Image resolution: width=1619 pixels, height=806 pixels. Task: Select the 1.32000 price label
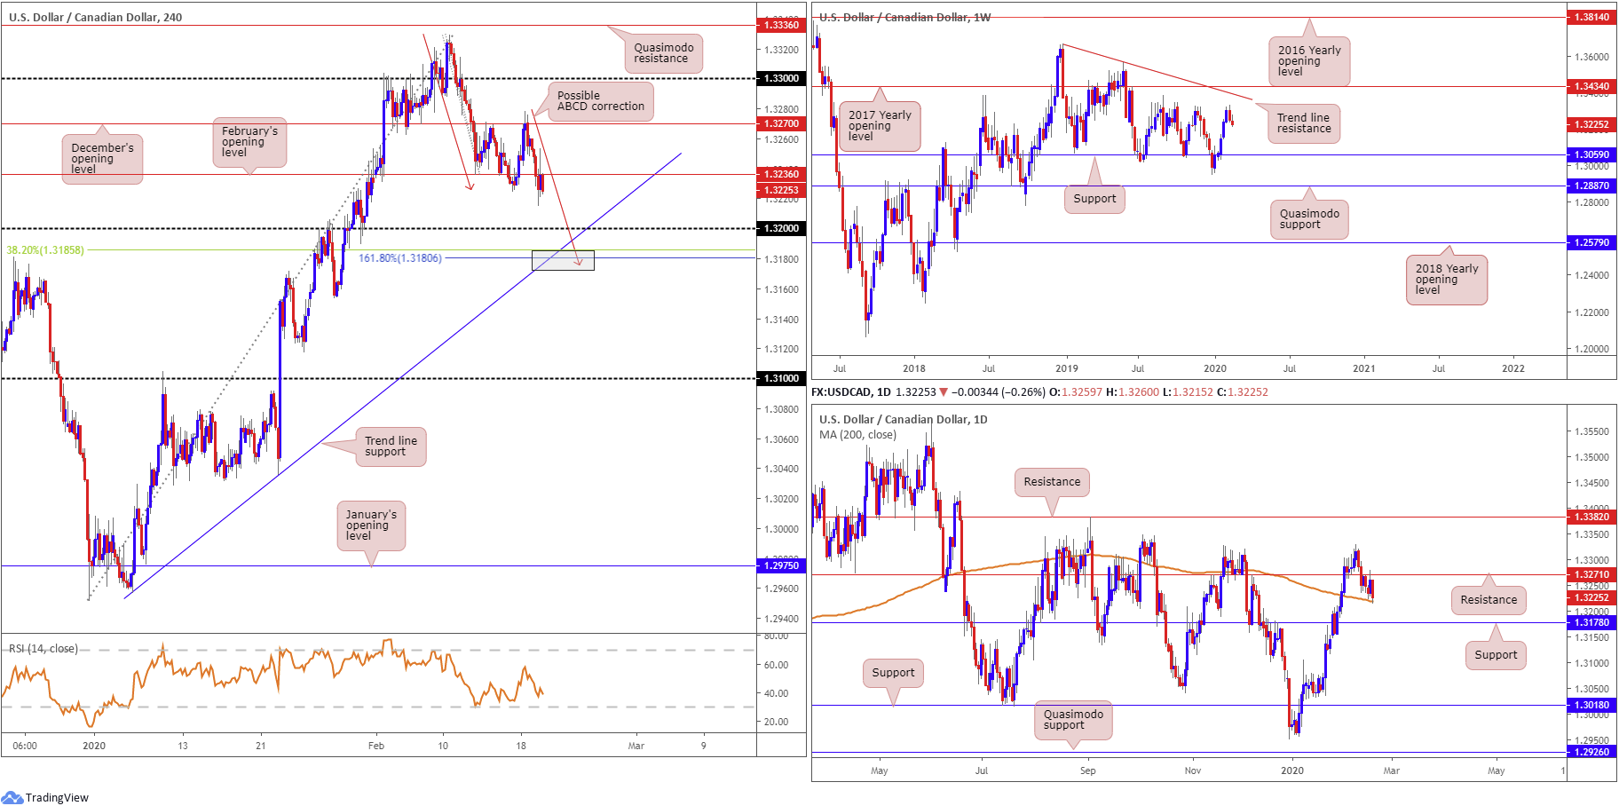(781, 228)
